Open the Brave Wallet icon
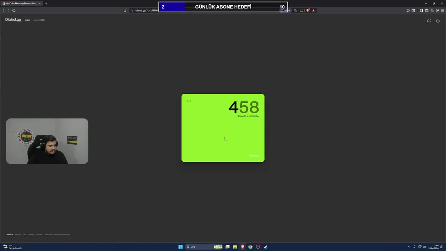The height and width of the screenshot is (251, 446). [x=426, y=10]
